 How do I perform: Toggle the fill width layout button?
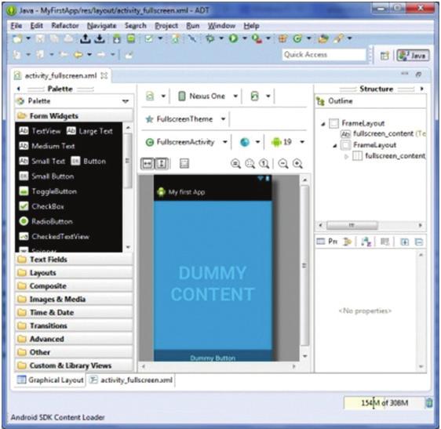[x=148, y=163]
